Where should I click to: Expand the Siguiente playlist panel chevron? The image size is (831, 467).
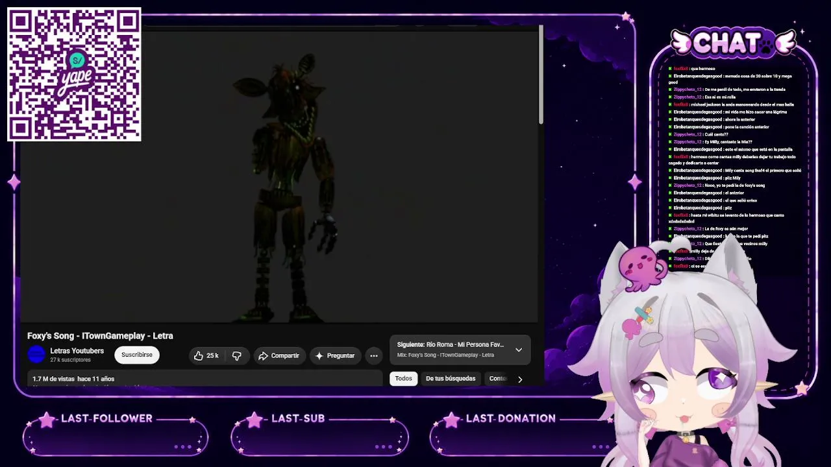click(519, 350)
